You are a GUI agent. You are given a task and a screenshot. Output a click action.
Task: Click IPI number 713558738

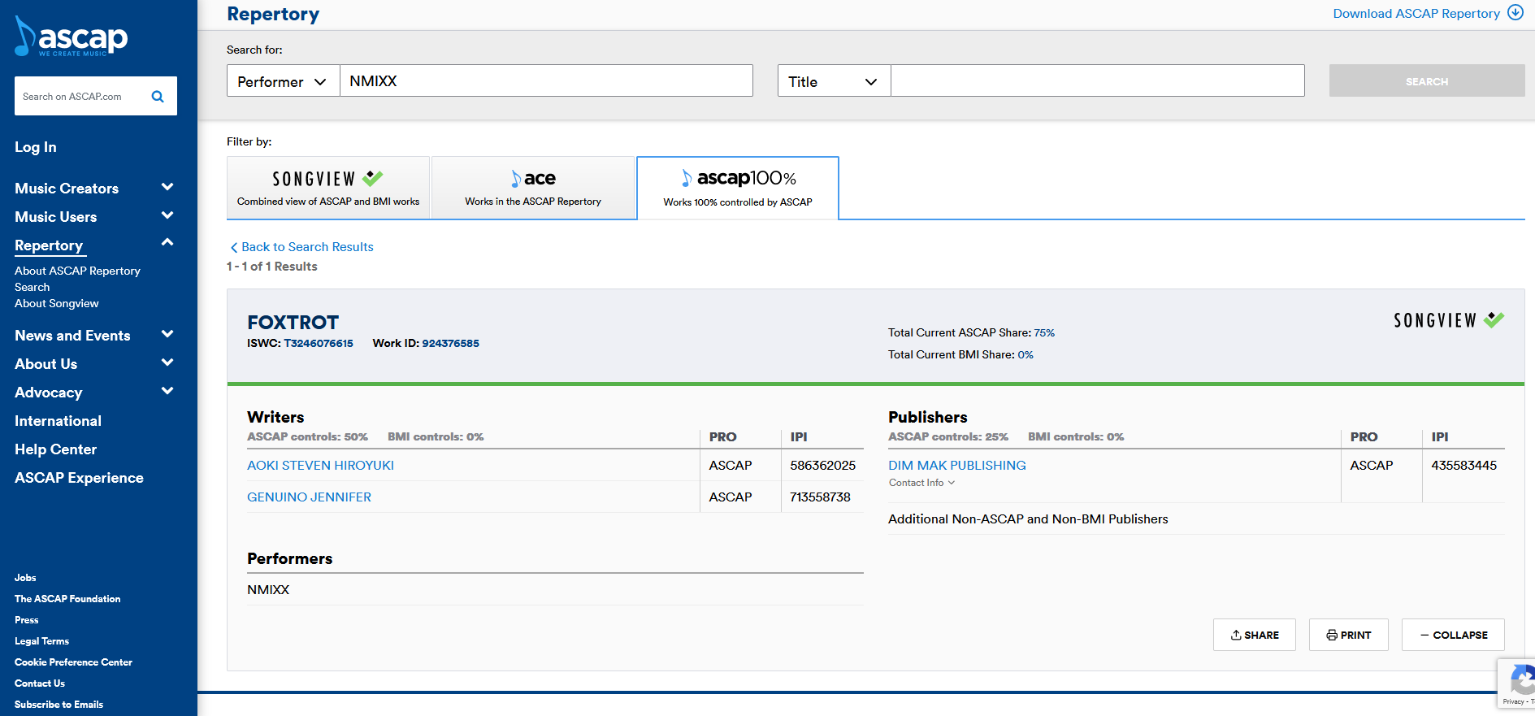(820, 497)
